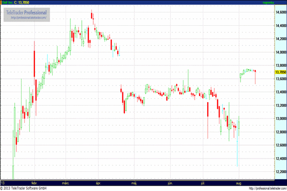Select the aug. label on time axis
Viewport: 287px width, 191px height.
[x=239, y=183]
